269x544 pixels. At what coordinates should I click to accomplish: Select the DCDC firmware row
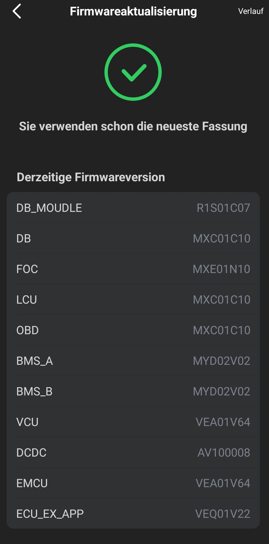133,452
